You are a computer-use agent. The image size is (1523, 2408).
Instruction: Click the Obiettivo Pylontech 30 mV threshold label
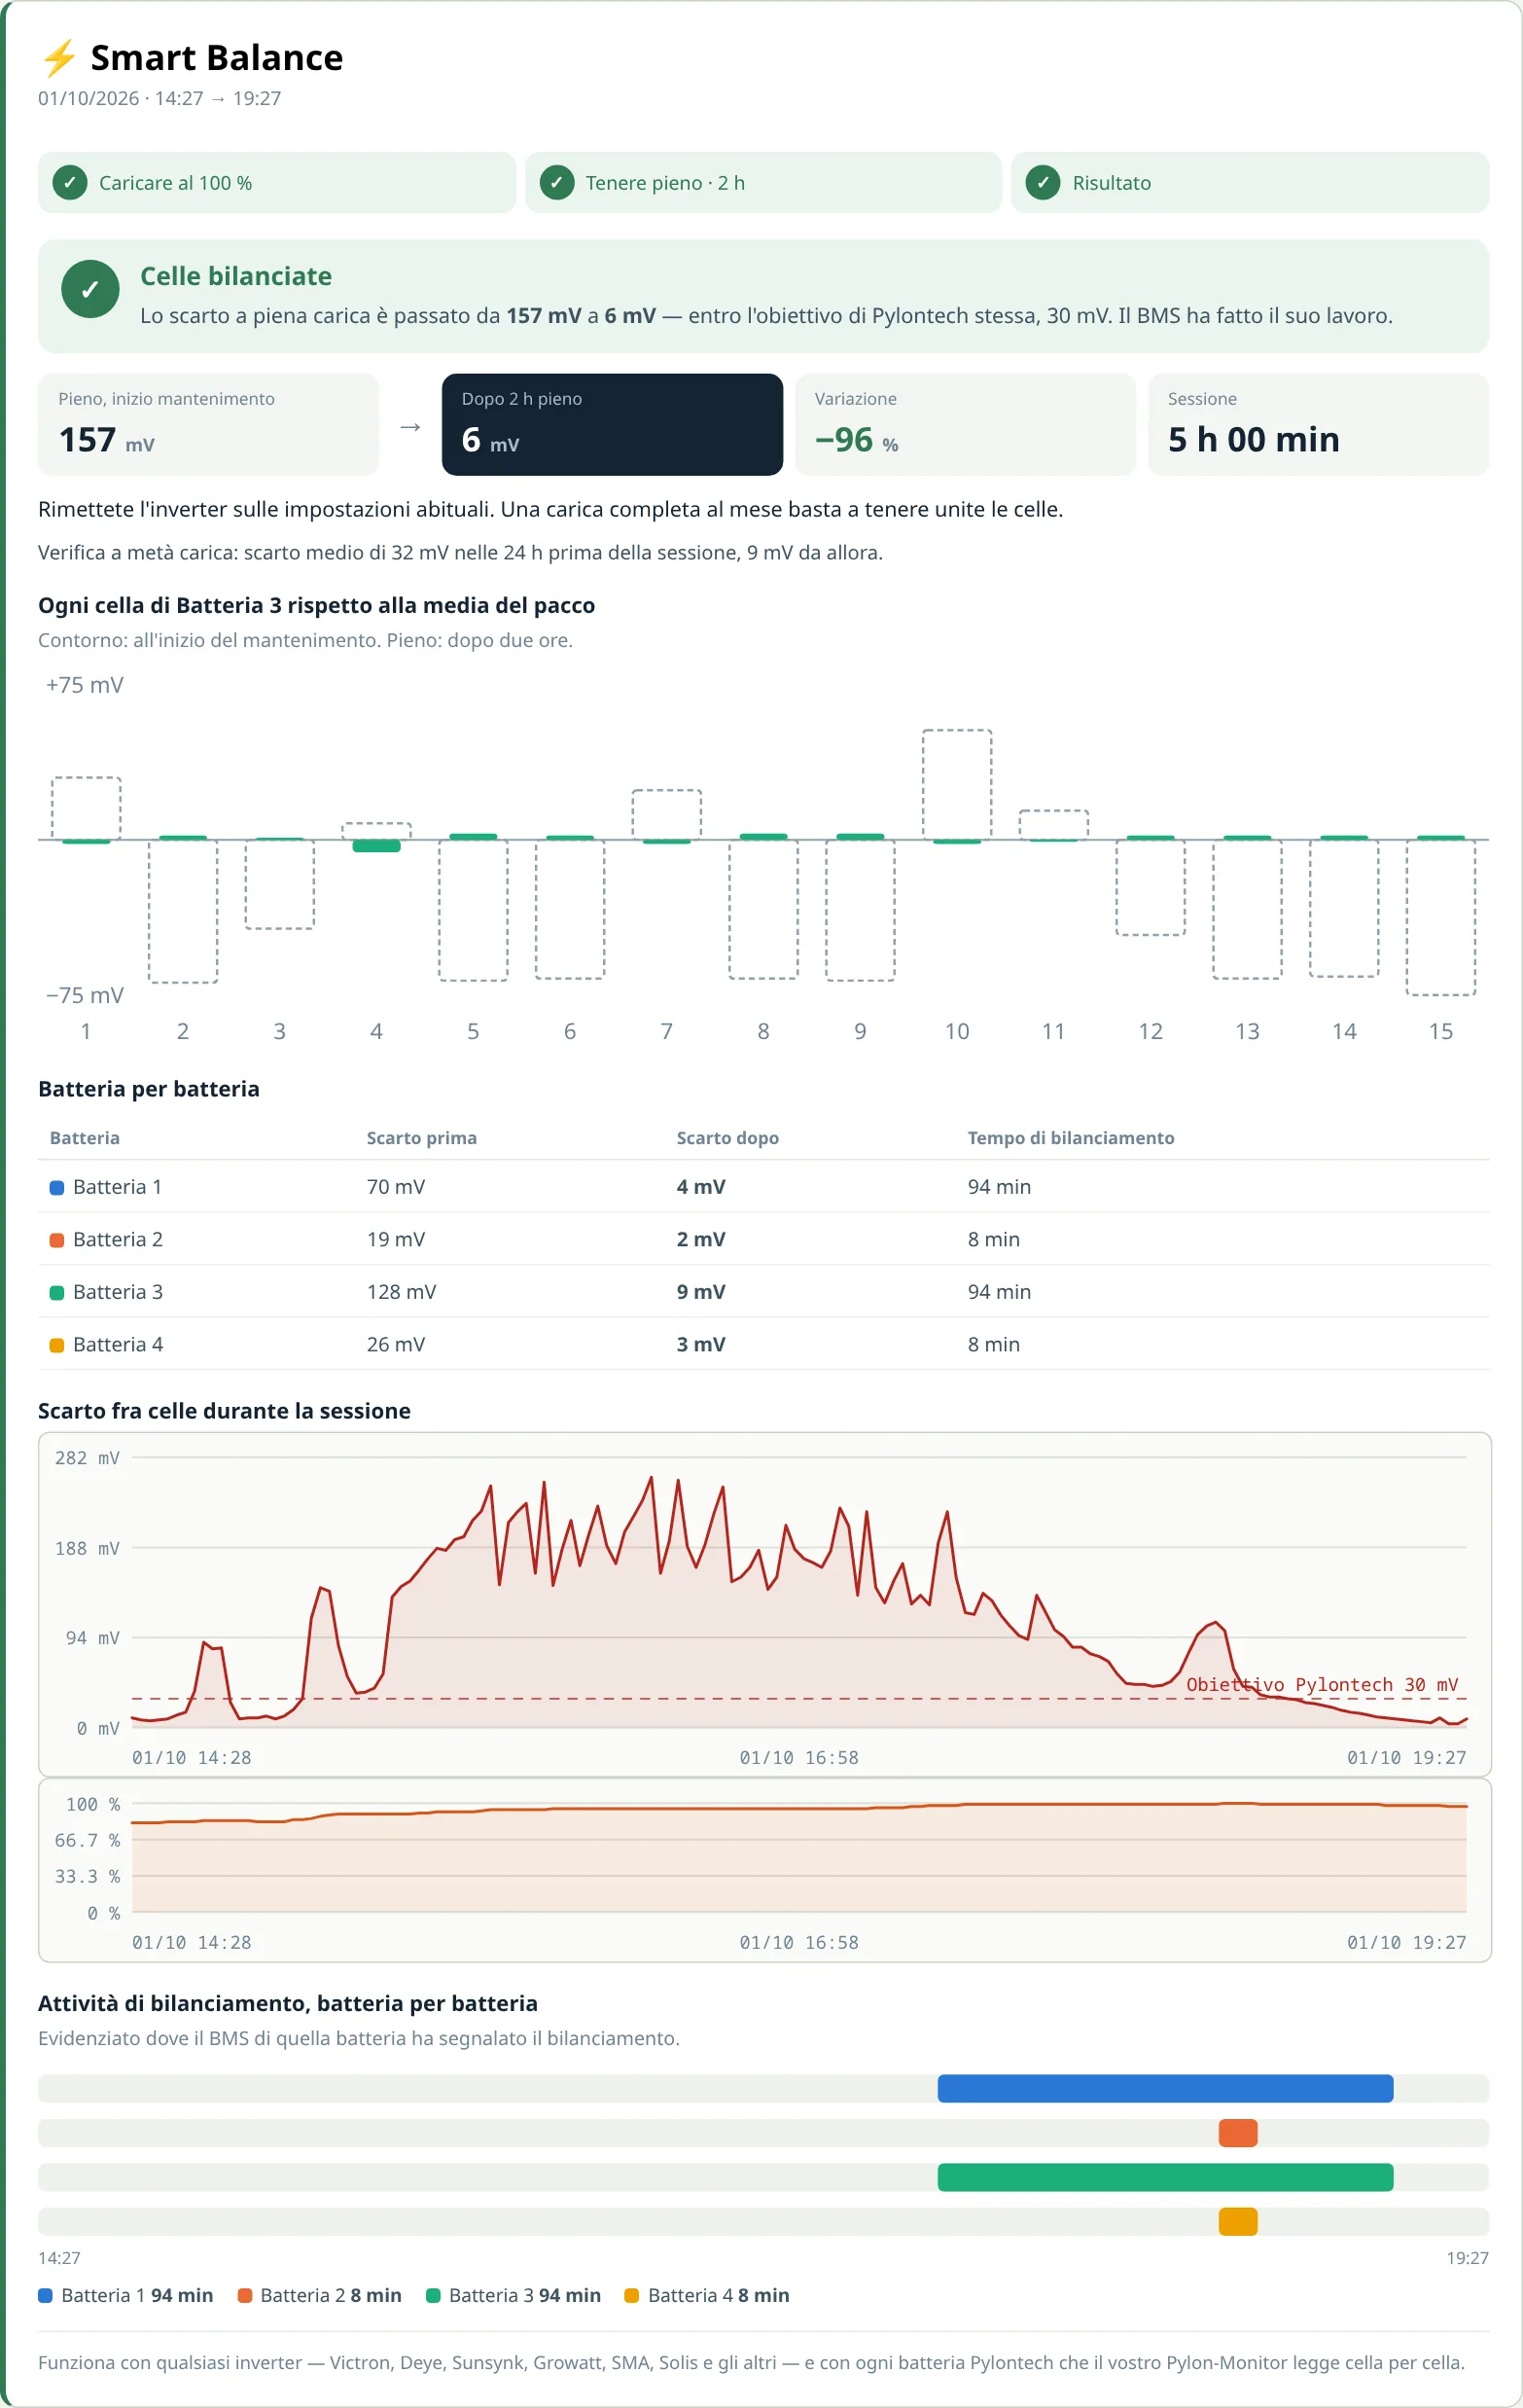[x=1322, y=1685]
